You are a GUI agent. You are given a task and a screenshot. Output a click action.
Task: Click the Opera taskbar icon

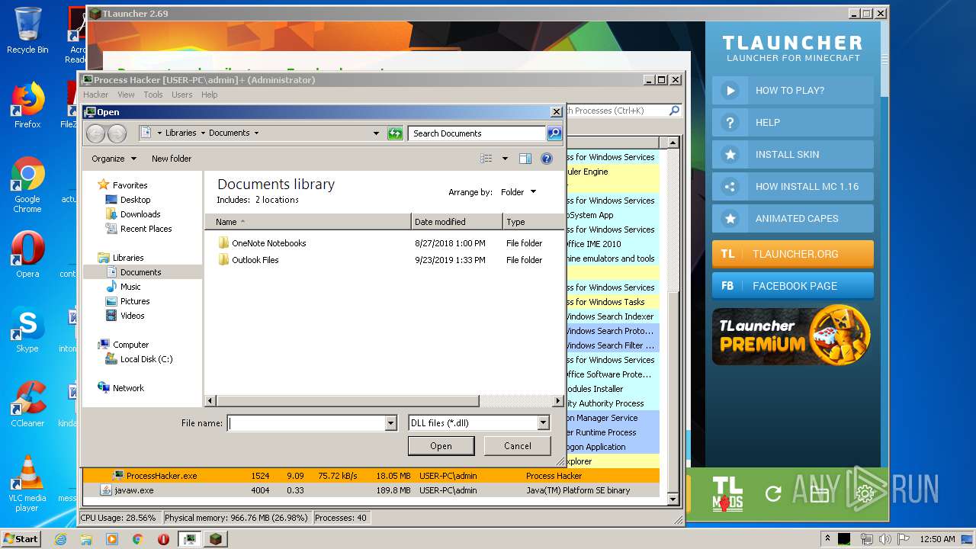point(163,539)
